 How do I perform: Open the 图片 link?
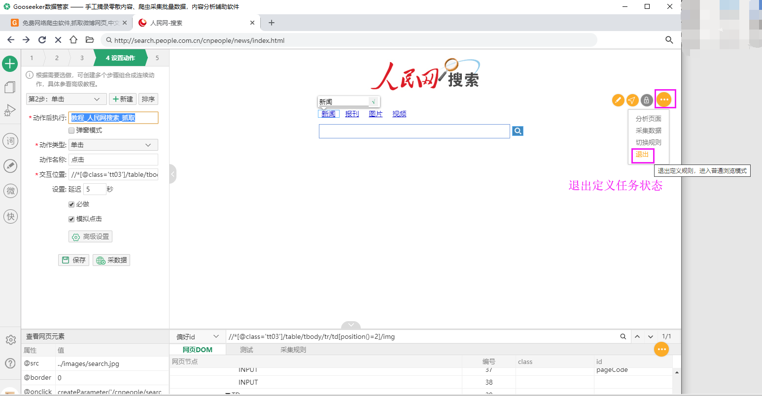376,114
